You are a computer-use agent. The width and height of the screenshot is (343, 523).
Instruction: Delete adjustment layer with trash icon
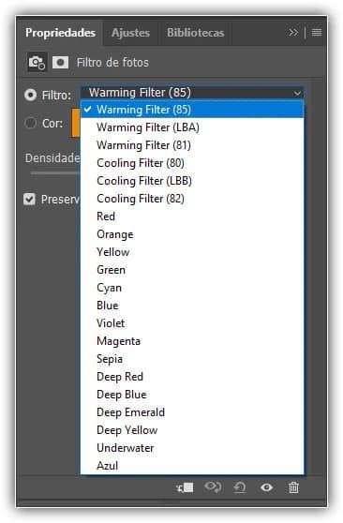pyautogui.click(x=293, y=487)
